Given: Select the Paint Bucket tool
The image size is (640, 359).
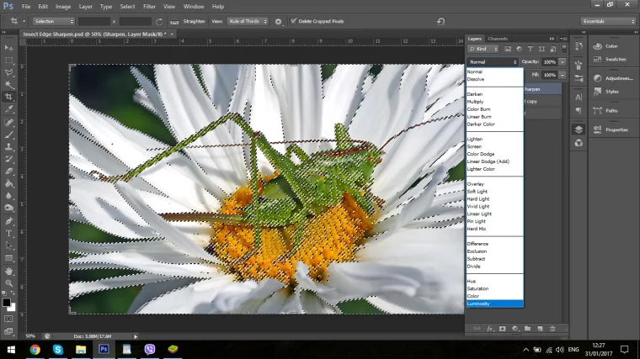Looking at the screenshot, I should tap(8, 183).
